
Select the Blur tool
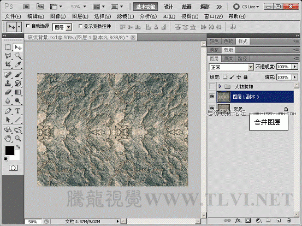coord(8,100)
